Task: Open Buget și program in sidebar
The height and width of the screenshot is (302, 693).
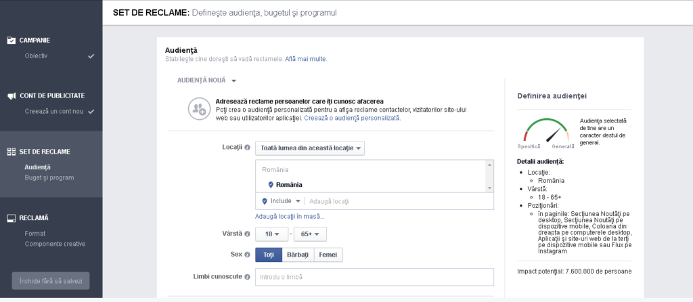Action: [x=49, y=177]
